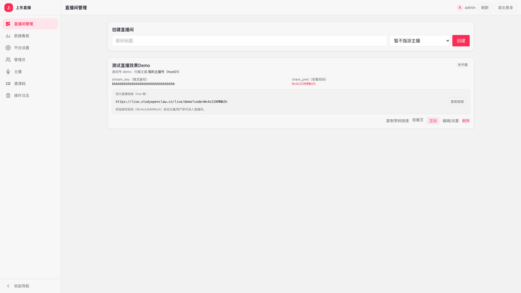The height and width of the screenshot is (293, 521).
Task: Open the 邀请码 ticket icon
Action: [8, 84]
